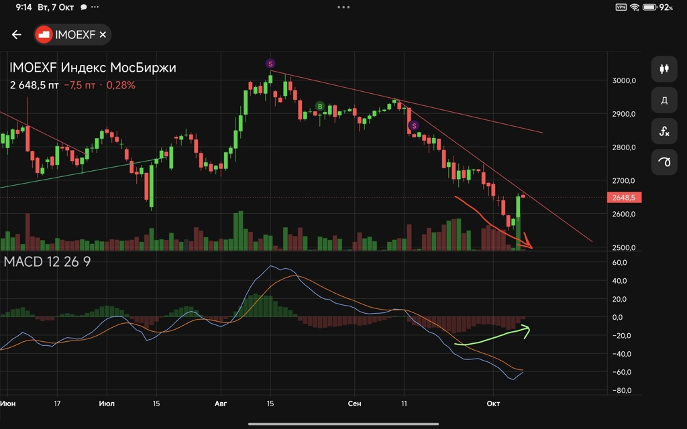
Task: Open the three-dot menu at top center
Action: coord(343,7)
